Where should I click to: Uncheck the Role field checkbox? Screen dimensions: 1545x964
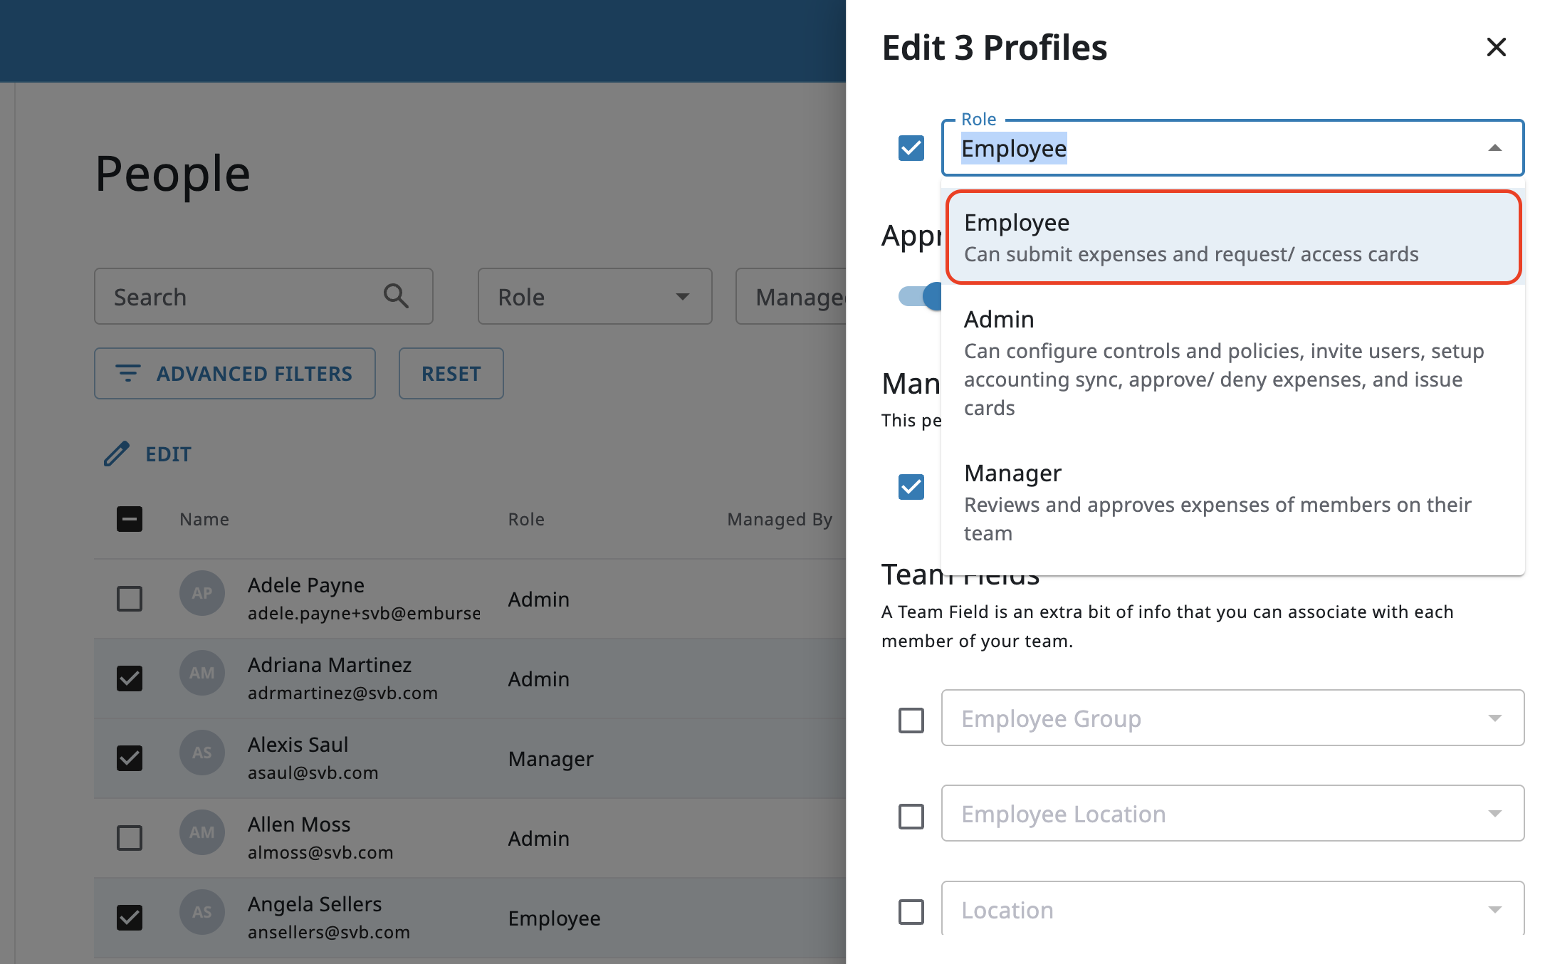(911, 148)
